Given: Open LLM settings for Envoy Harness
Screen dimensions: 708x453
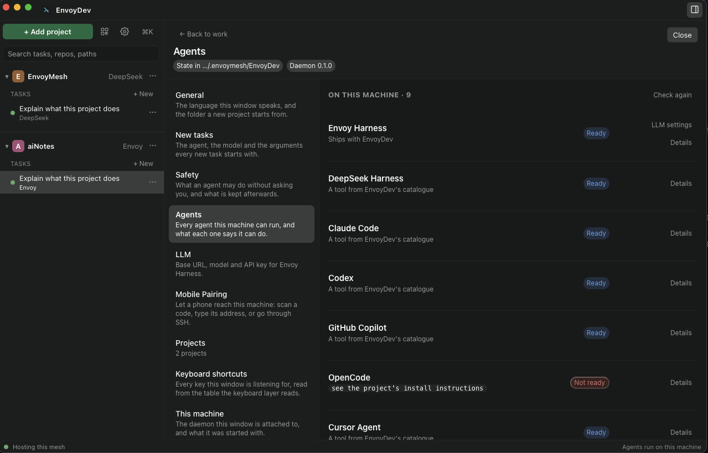Looking at the screenshot, I should [x=671, y=124].
